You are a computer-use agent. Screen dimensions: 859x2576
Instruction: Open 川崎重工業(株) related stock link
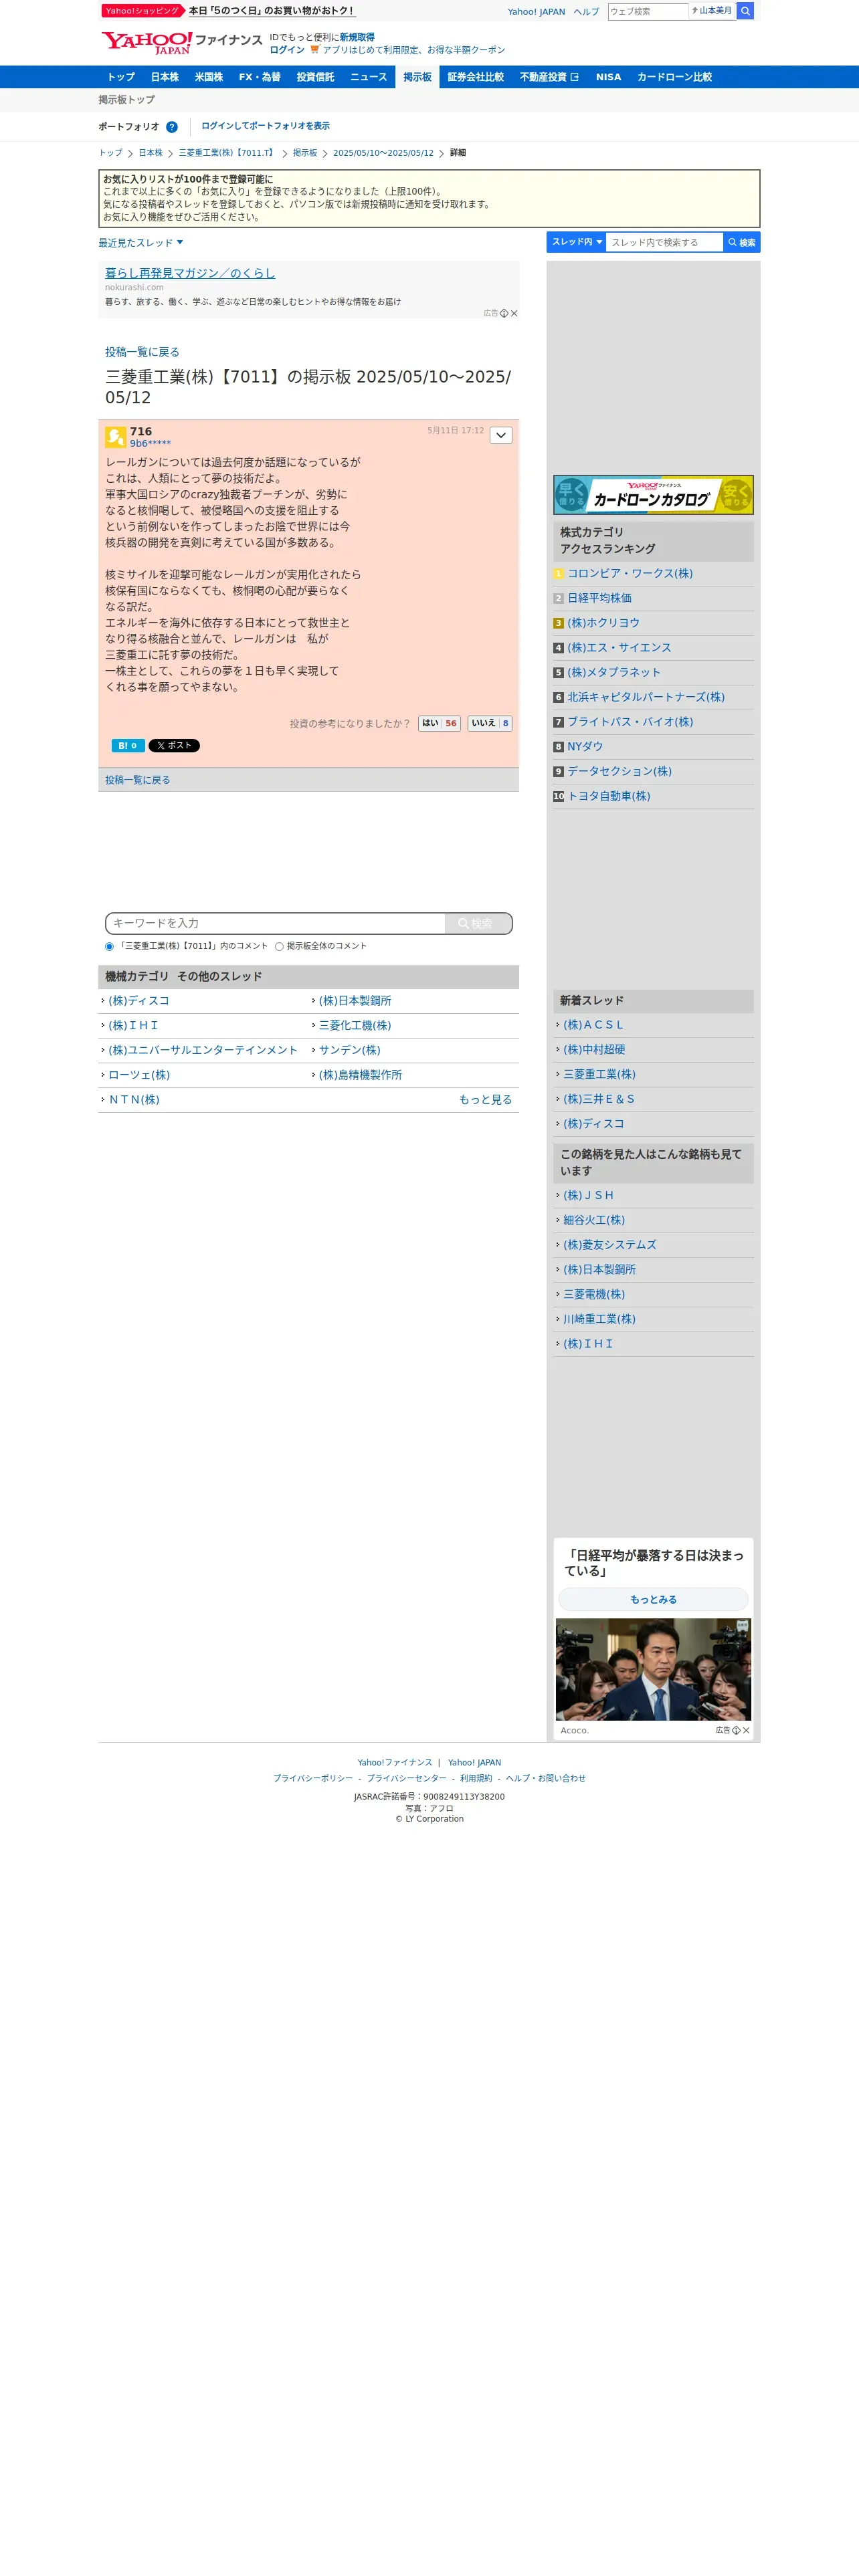click(599, 1319)
